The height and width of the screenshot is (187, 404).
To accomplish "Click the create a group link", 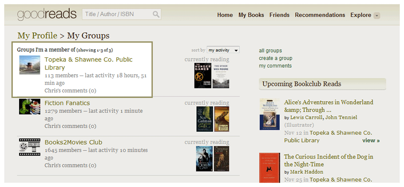I will coord(276,58).
